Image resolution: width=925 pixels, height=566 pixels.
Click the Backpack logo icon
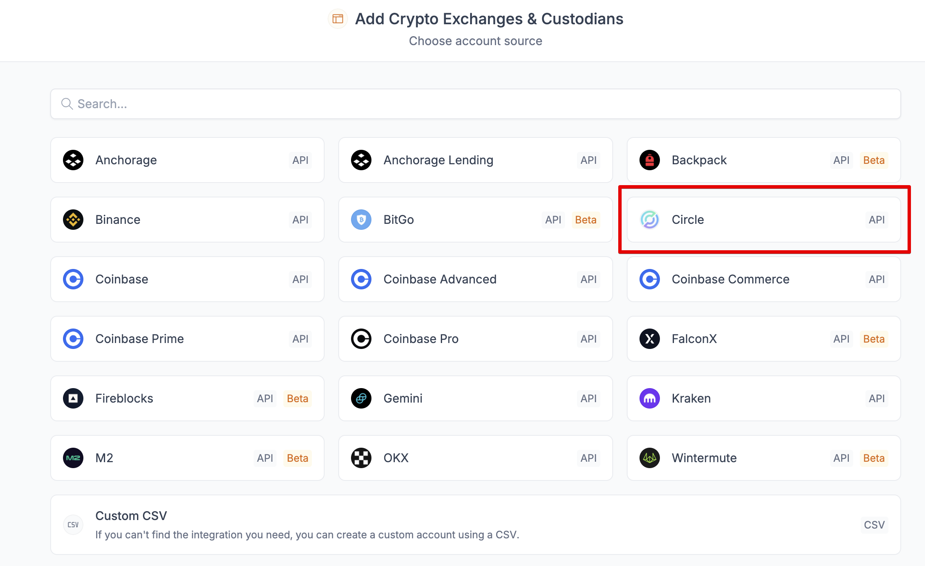pos(650,160)
